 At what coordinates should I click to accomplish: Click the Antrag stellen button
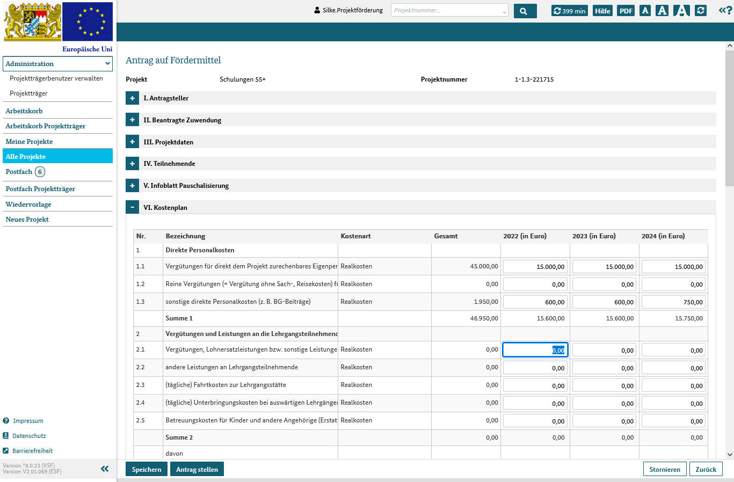pyautogui.click(x=197, y=469)
